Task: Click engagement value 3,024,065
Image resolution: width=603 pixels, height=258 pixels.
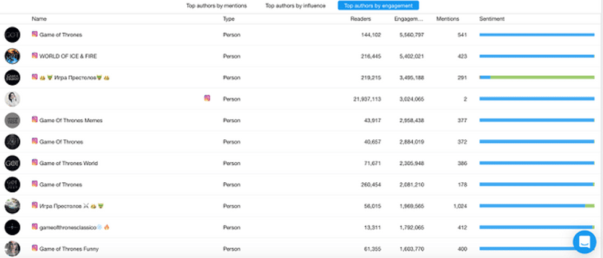Action: (412, 99)
